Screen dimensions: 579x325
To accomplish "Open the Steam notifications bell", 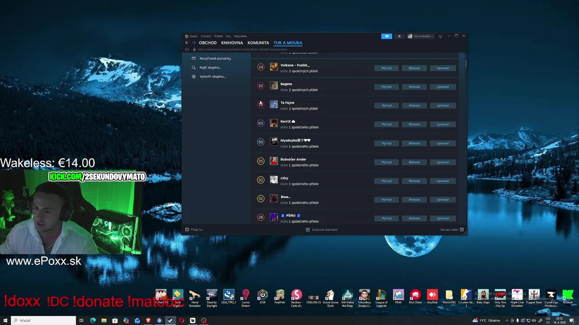I will click(399, 36).
